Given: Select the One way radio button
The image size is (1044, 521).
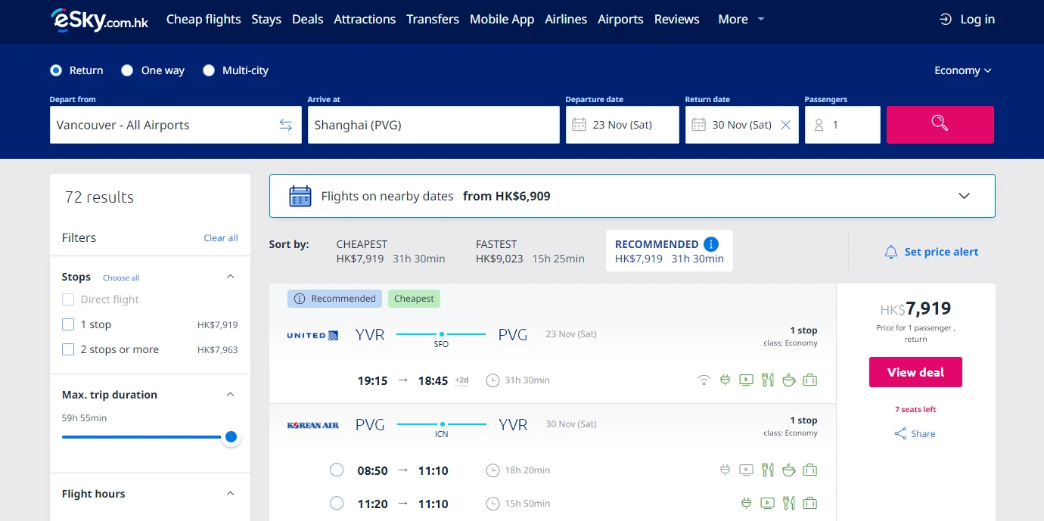Looking at the screenshot, I should [x=127, y=70].
